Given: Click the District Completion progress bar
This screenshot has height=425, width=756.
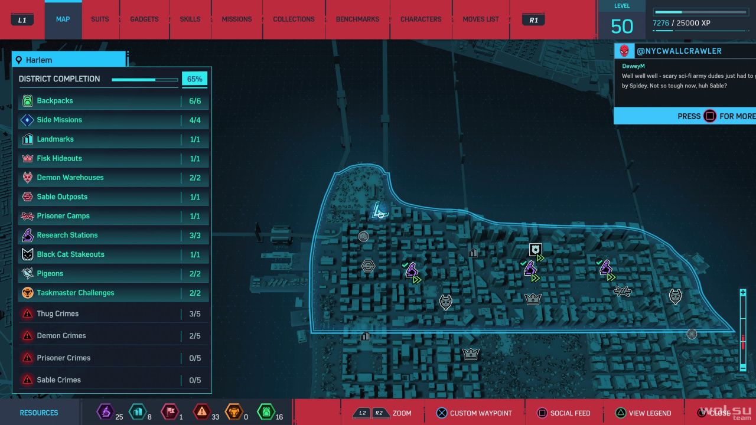Looking at the screenshot, I should pos(145,80).
